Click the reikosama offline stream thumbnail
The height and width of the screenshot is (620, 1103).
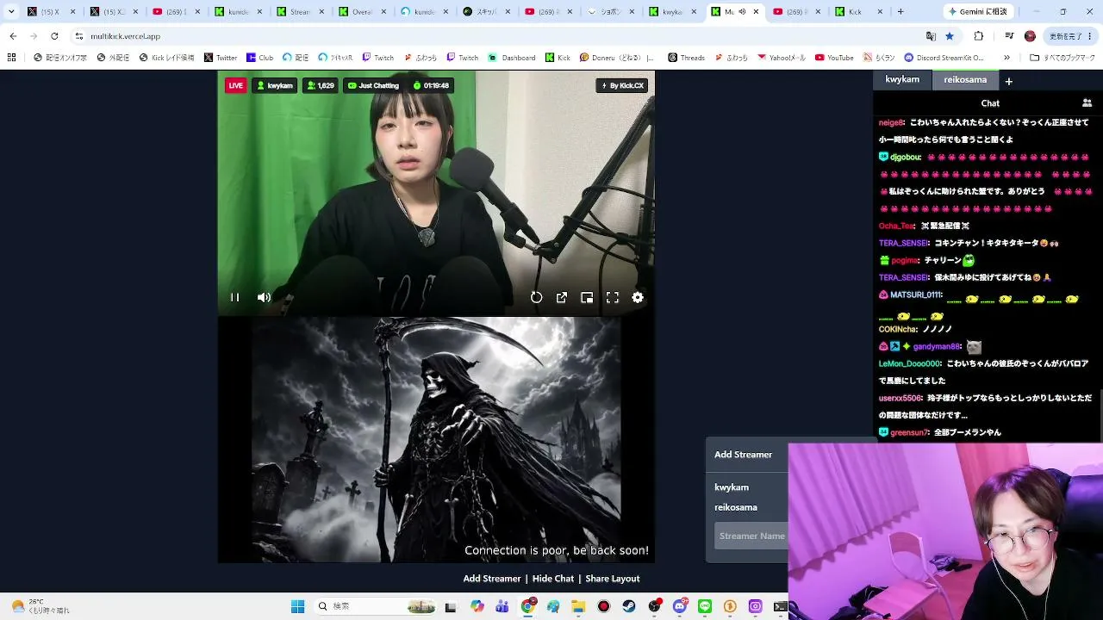[436, 439]
